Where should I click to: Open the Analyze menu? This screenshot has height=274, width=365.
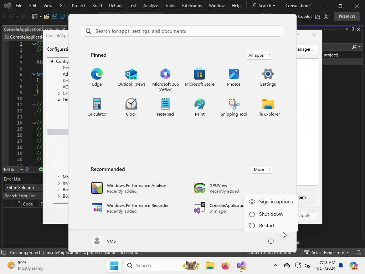tap(151, 6)
